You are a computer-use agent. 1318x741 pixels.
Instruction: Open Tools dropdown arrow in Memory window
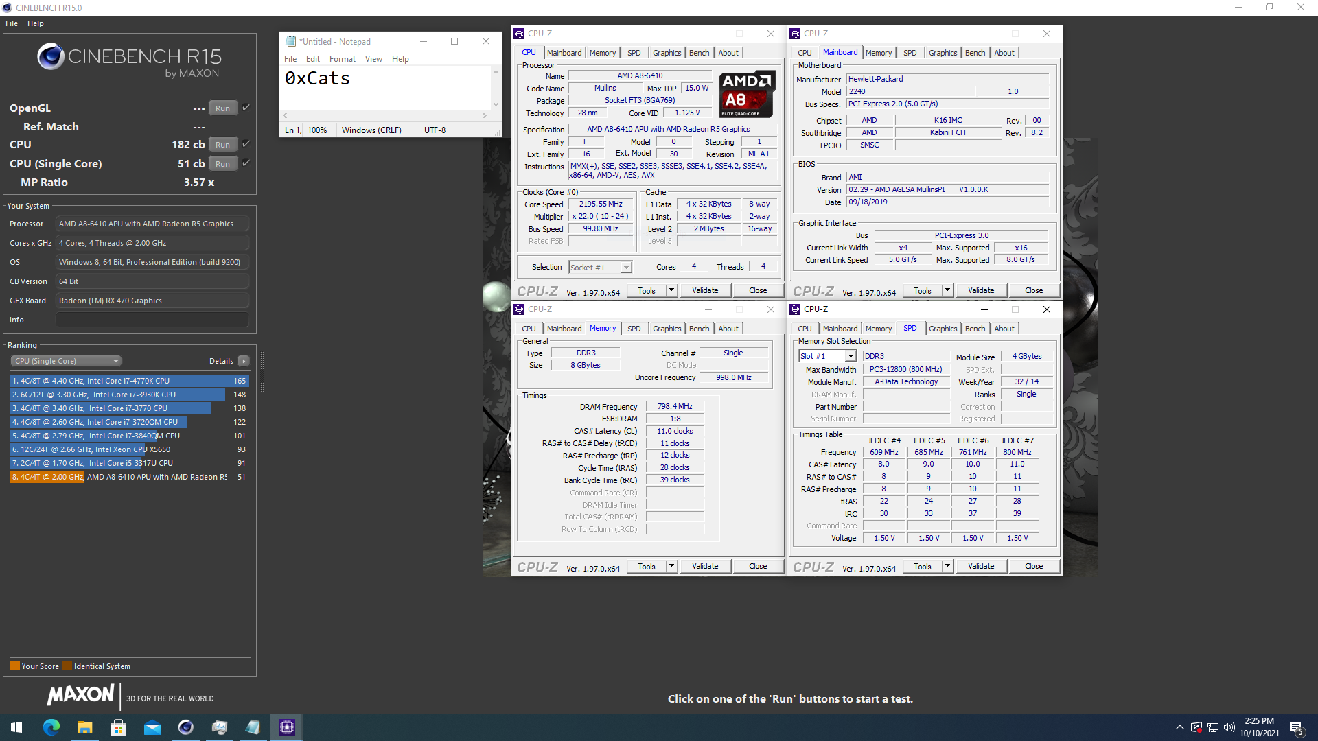(672, 566)
